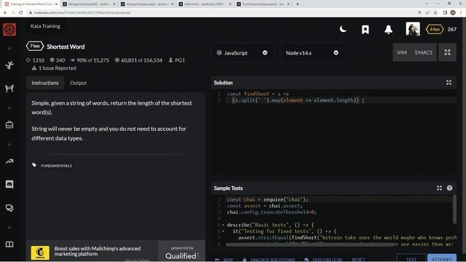
Task: Click the SKIP kata button
Action: [x=224, y=260]
